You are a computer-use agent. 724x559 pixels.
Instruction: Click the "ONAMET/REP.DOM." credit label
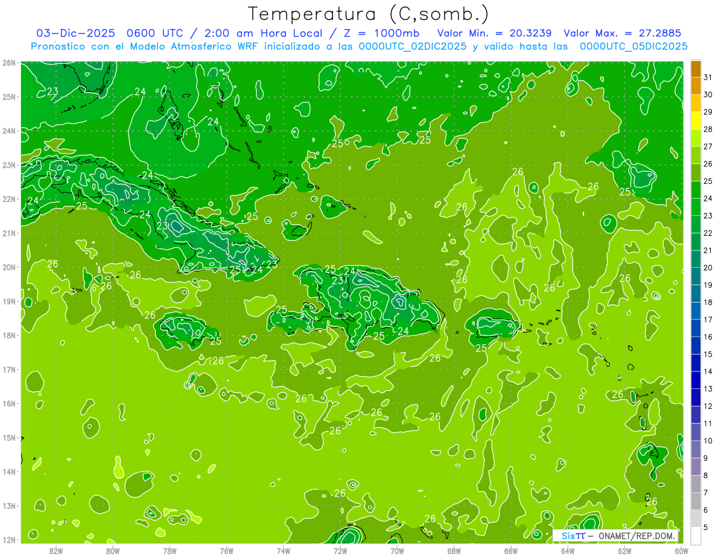tap(637, 535)
